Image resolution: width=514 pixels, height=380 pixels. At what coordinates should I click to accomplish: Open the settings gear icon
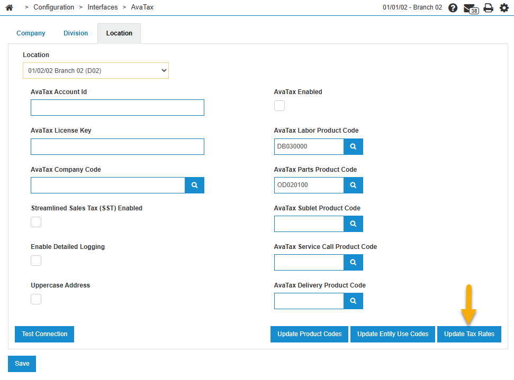click(504, 7)
